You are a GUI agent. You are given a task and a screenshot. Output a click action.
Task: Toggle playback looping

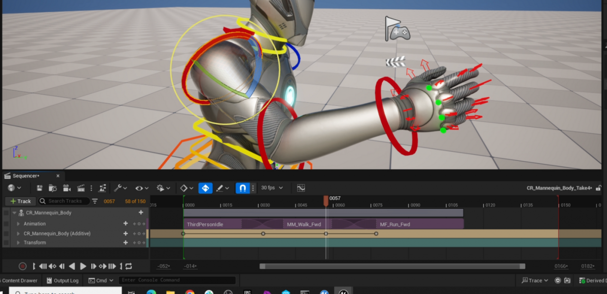(x=129, y=266)
